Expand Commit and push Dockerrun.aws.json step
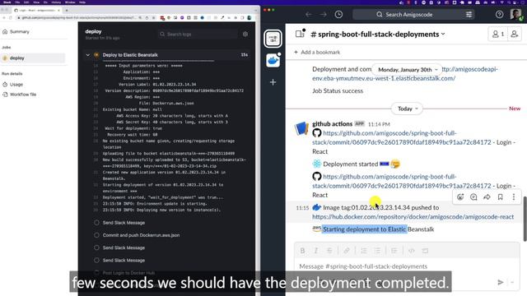The image size is (527, 296). click(x=141, y=235)
